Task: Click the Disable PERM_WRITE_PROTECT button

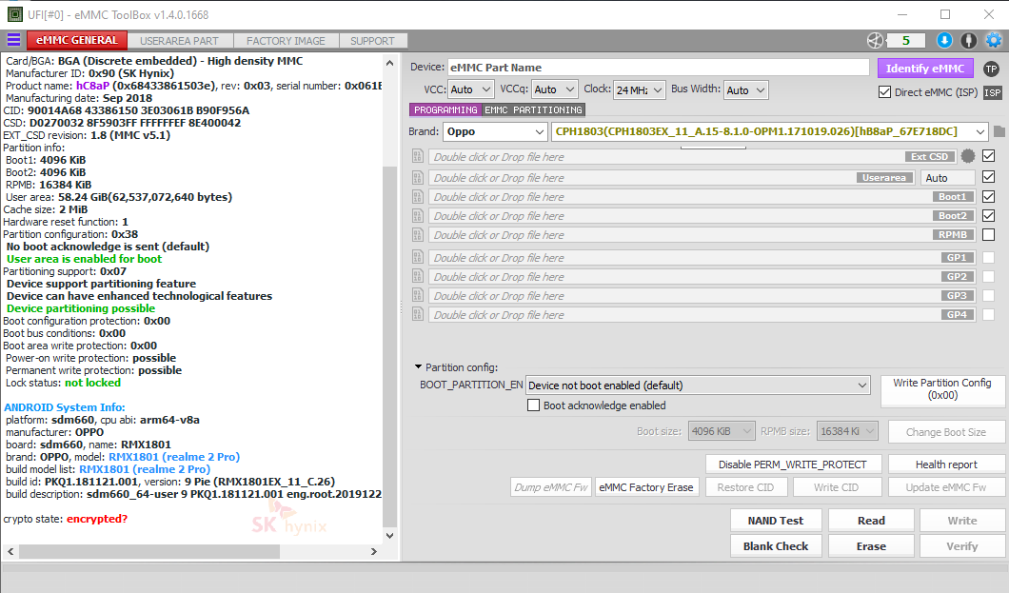Action: pos(792,465)
